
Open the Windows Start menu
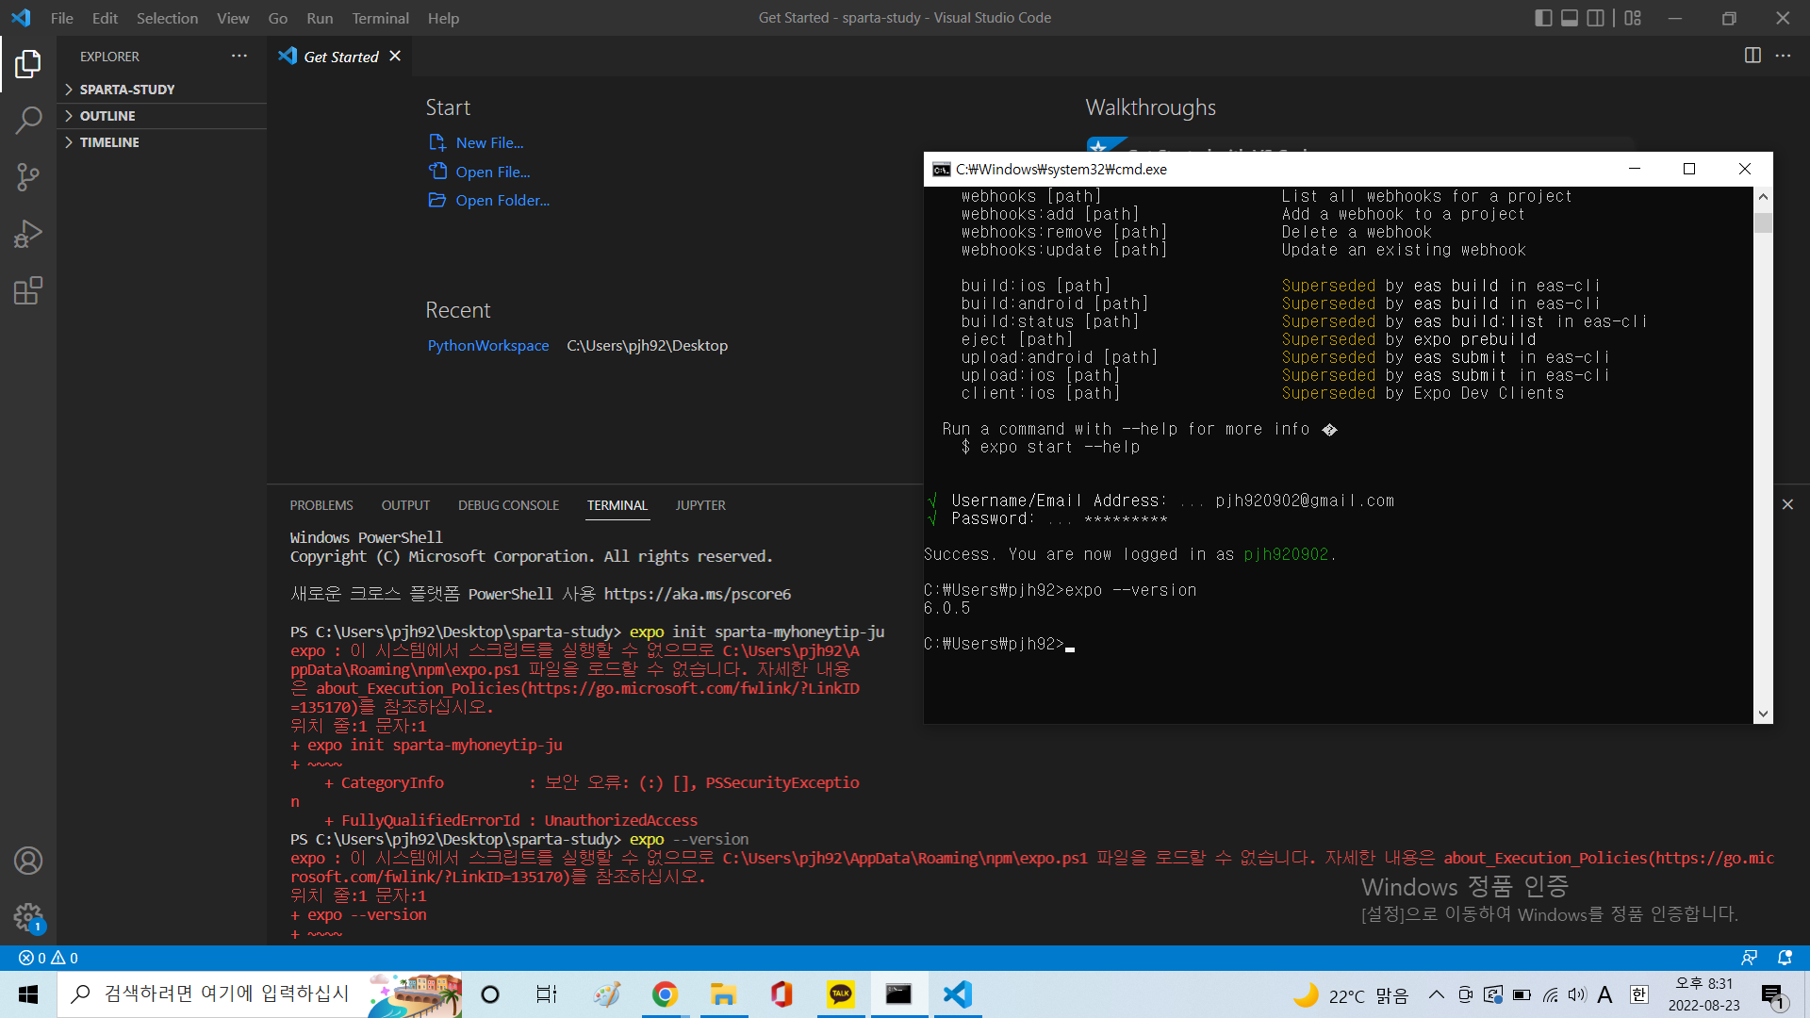28,994
